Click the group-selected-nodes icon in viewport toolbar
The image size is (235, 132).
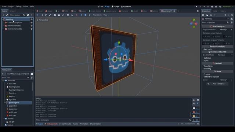coord(63,15)
